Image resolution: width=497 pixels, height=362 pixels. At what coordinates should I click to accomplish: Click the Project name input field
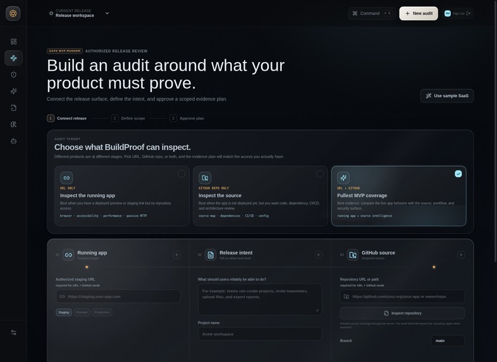coord(261,334)
